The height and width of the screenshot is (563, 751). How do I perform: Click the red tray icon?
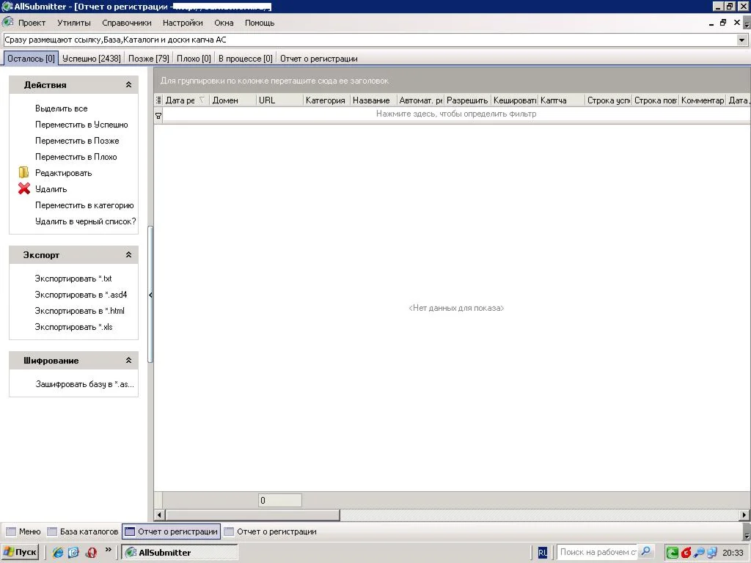coord(686,553)
